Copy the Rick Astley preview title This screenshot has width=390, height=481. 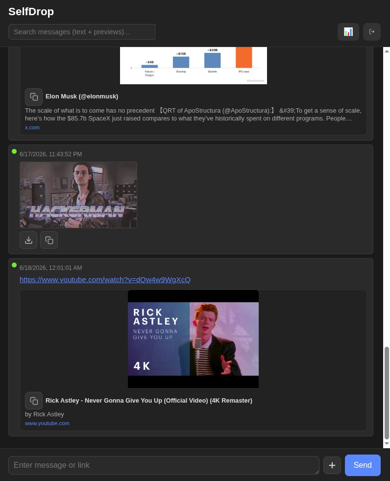click(x=34, y=401)
